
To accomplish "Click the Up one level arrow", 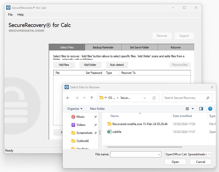I will pos(92,98).
